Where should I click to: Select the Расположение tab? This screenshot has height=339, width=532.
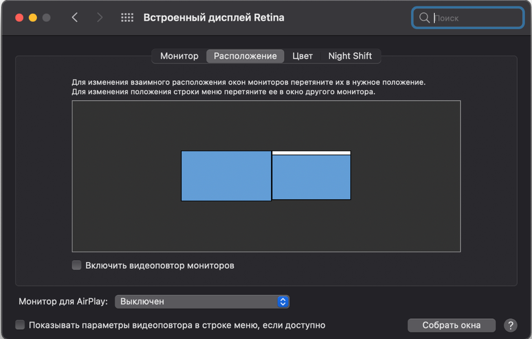coord(245,56)
